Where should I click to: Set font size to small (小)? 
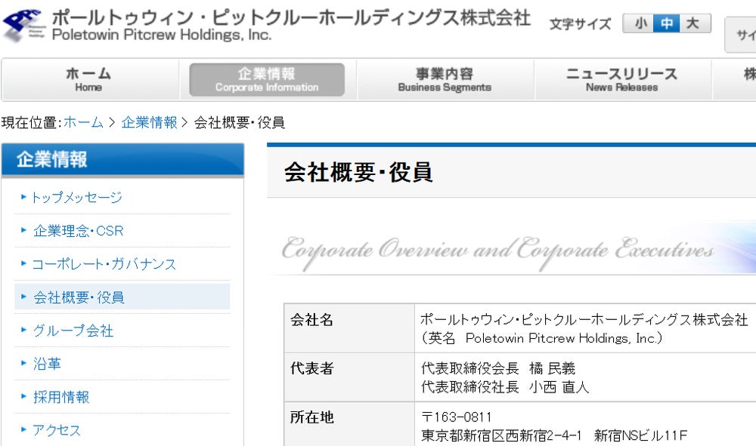coord(640,23)
